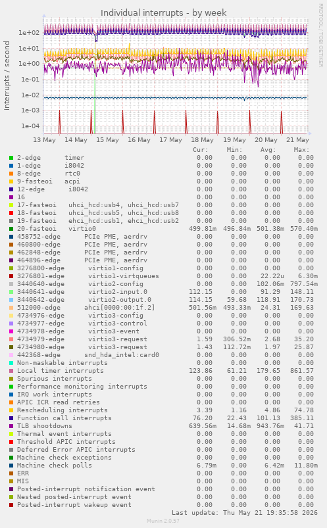Click the Last update timestamp text

pos(245,513)
